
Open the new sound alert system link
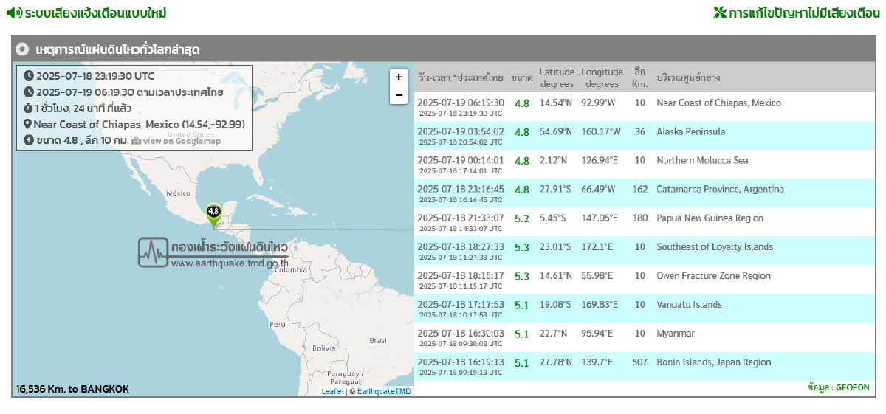coord(95,13)
